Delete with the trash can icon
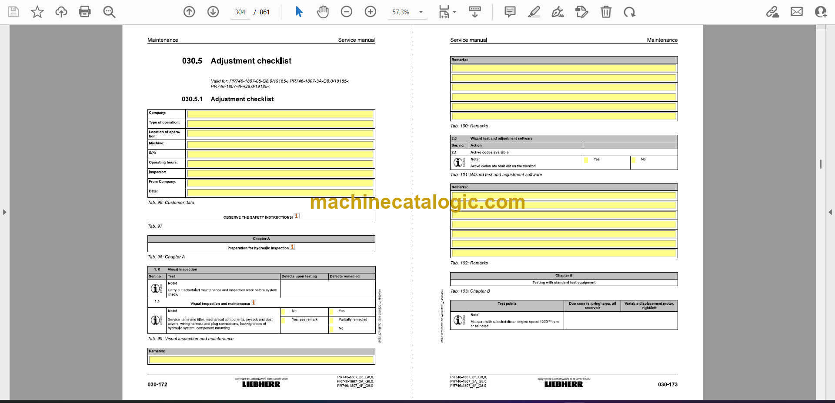 [x=606, y=12]
